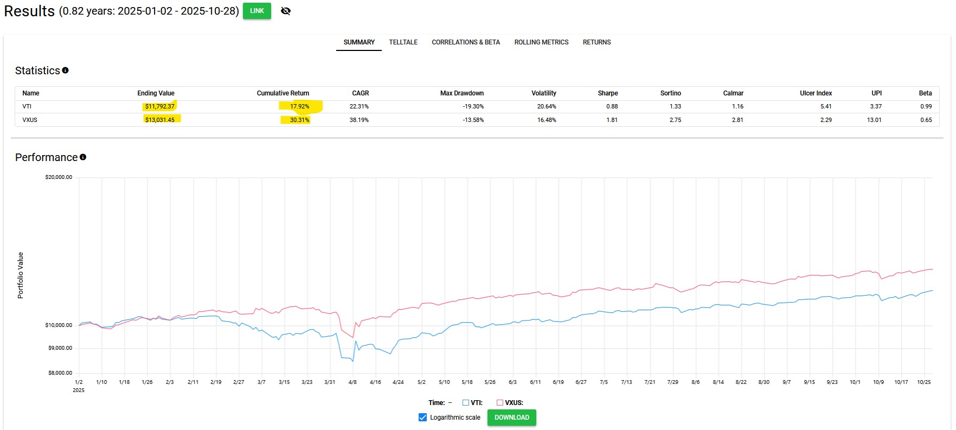The image size is (956, 430).
Task: Click the Max Drawdown column header
Action: tap(462, 93)
